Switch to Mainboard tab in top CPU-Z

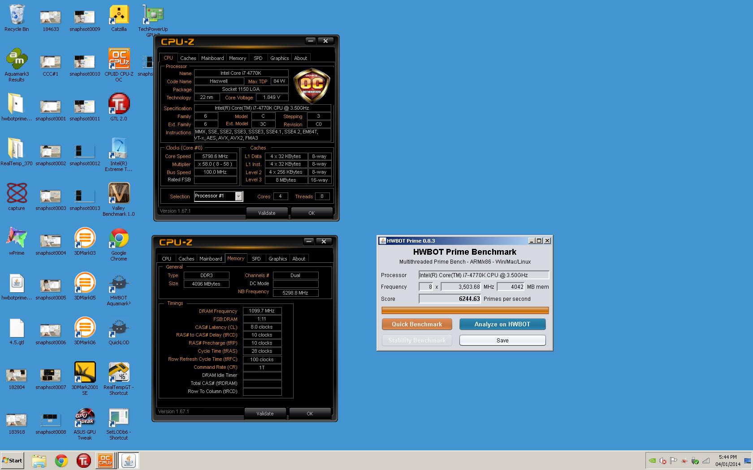pyautogui.click(x=212, y=58)
